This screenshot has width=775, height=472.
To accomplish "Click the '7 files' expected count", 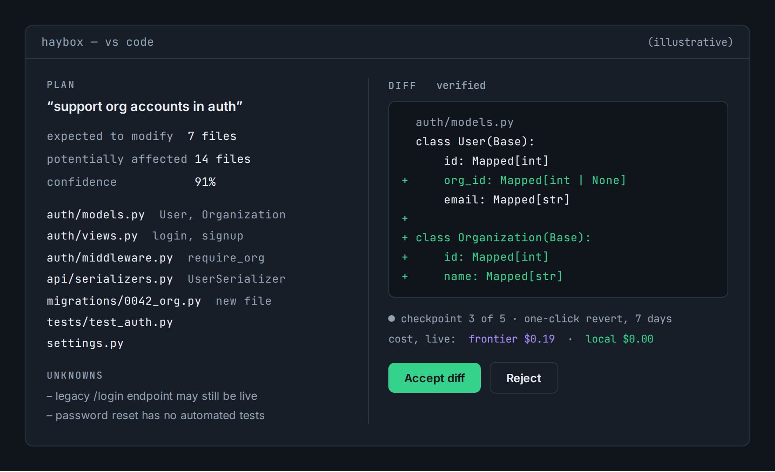I will coord(212,136).
